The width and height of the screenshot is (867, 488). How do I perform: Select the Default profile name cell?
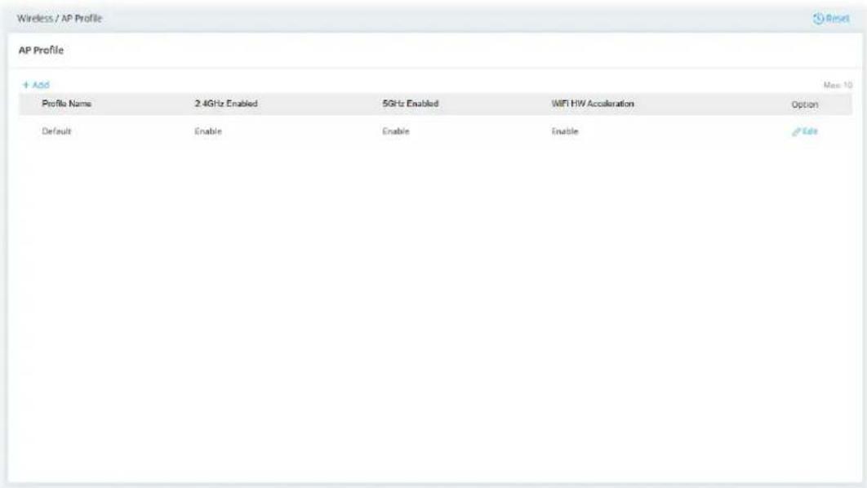click(x=56, y=131)
